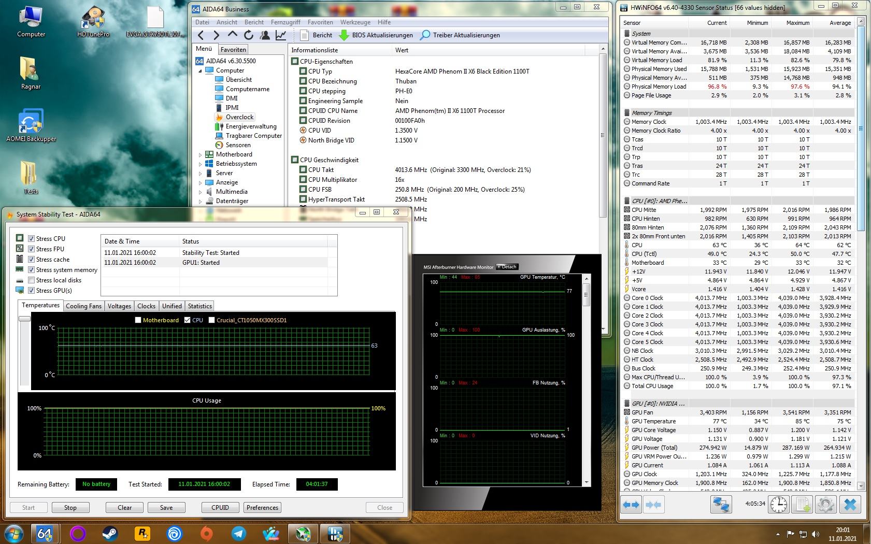This screenshot has width=871, height=544.
Task: Open the Fernzugriff menu
Action: point(285,22)
